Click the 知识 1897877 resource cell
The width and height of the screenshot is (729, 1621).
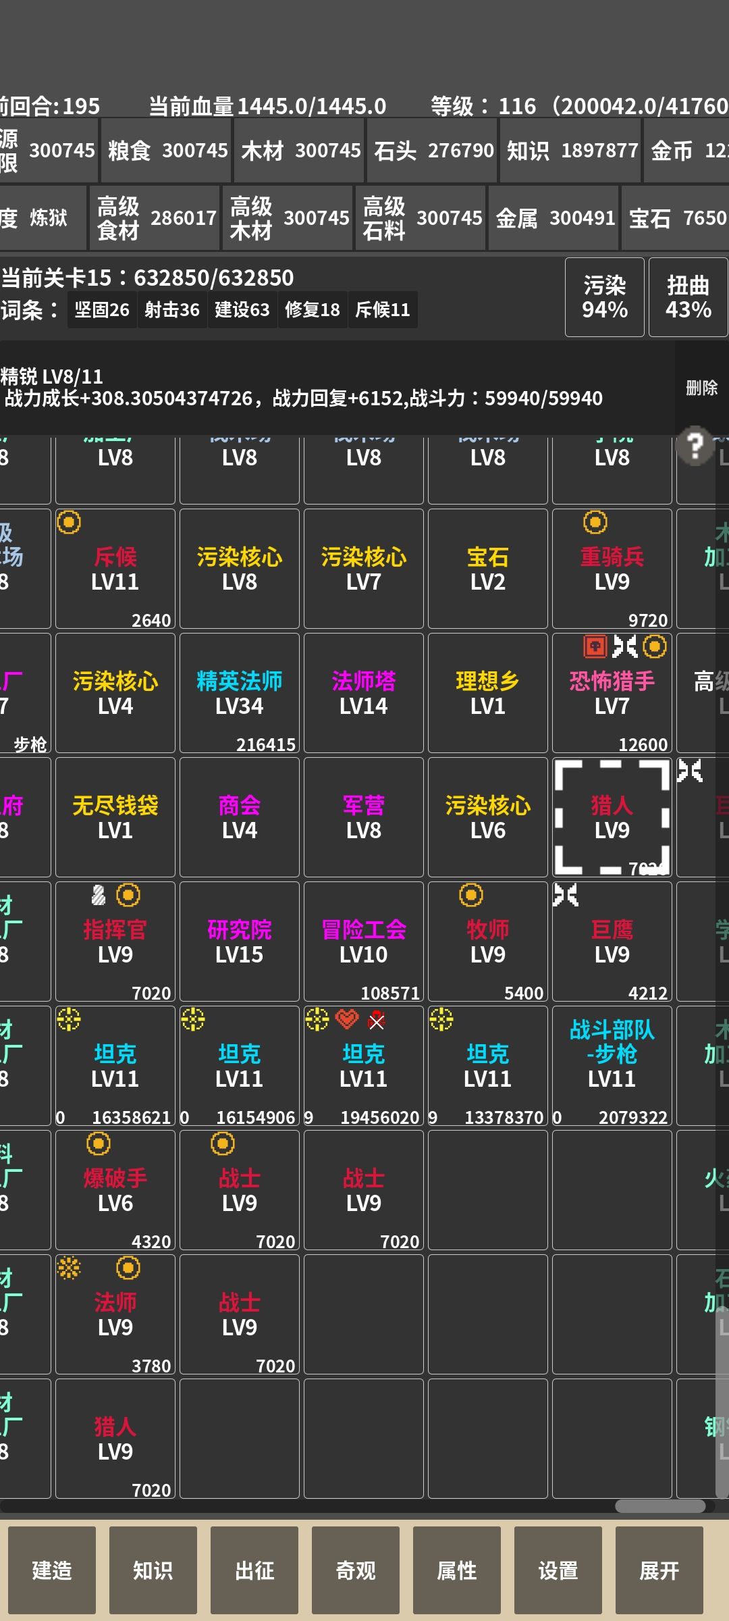tap(571, 150)
